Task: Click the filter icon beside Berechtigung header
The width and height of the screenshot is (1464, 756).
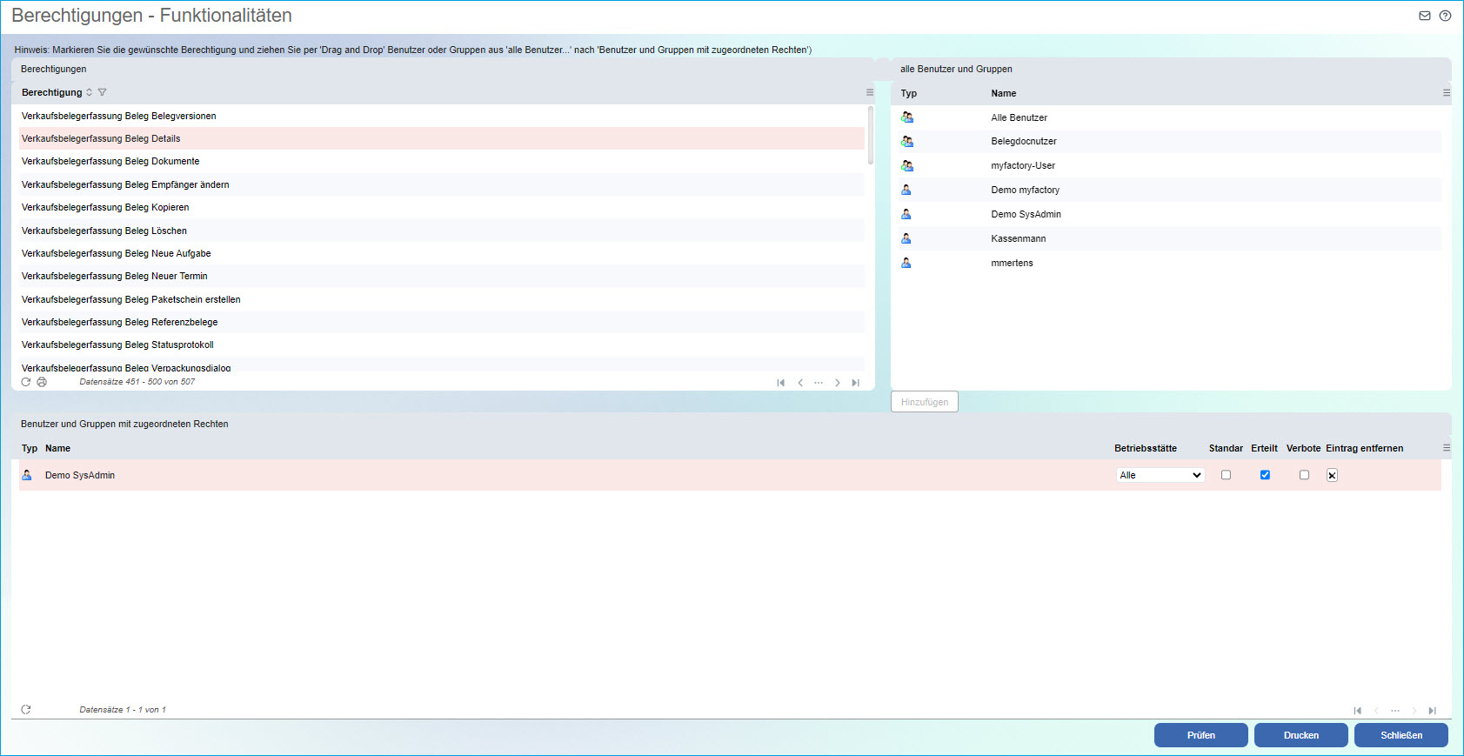Action: 103,92
